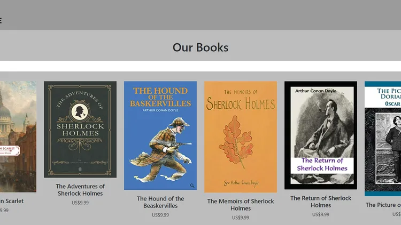Select the Study in Scarlet cover image
This screenshot has width=401, height=225.
18,136
